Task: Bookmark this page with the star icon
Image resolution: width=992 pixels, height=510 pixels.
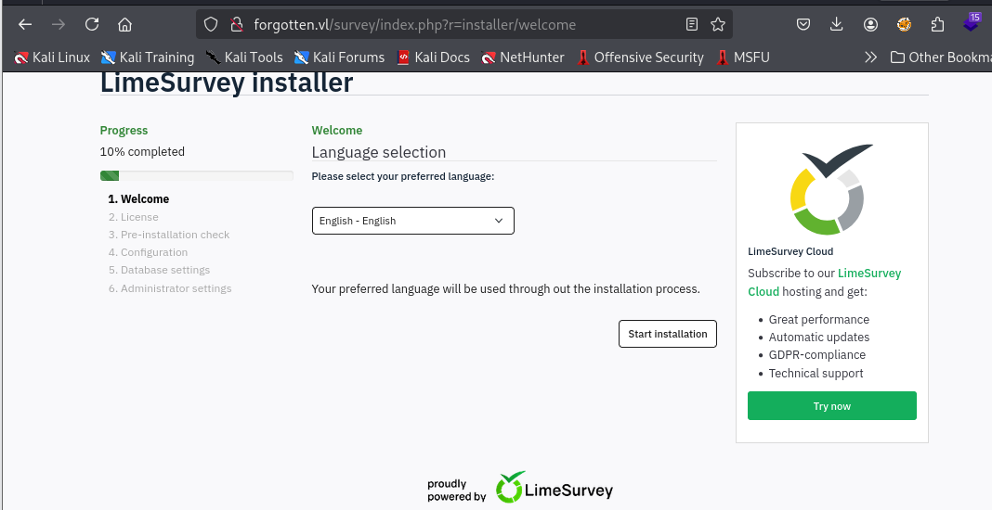Action: [x=717, y=25]
